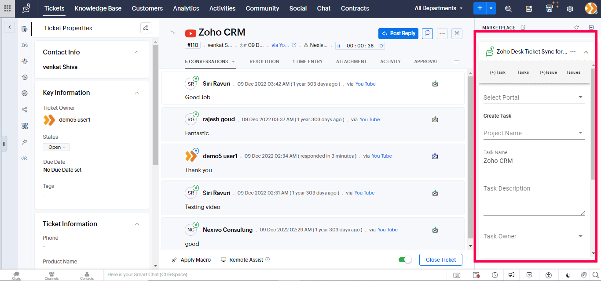Open the lightbulb insights sidebar icon
This screenshot has width=601, height=281.
pyautogui.click(x=25, y=61)
